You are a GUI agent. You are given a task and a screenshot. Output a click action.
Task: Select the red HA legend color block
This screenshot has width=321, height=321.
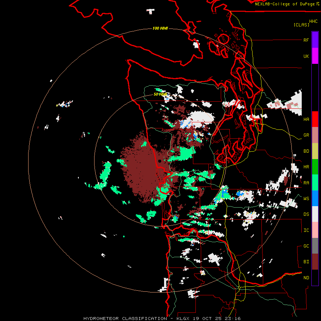[x=315, y=119]
